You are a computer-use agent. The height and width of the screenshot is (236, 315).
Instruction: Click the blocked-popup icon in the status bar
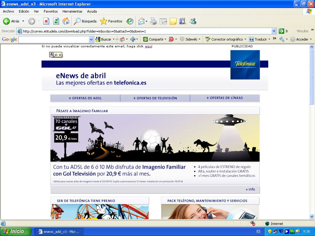[252, 223]
